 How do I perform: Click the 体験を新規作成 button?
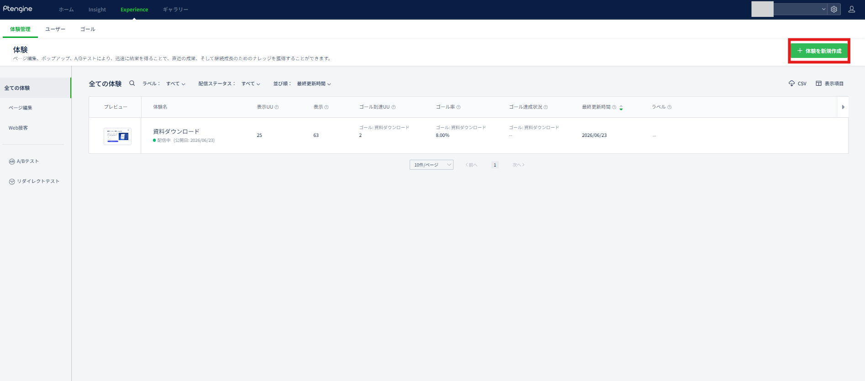point(819,51)
